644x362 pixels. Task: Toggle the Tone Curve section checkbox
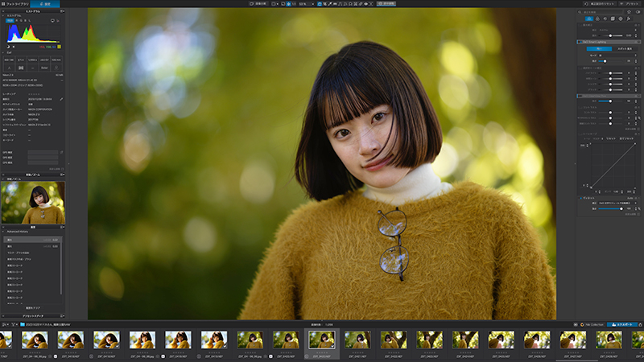pos(580,134)
